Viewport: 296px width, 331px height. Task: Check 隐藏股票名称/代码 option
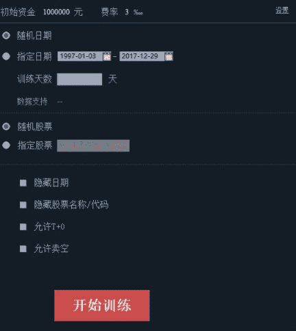[x=23, y=205]
